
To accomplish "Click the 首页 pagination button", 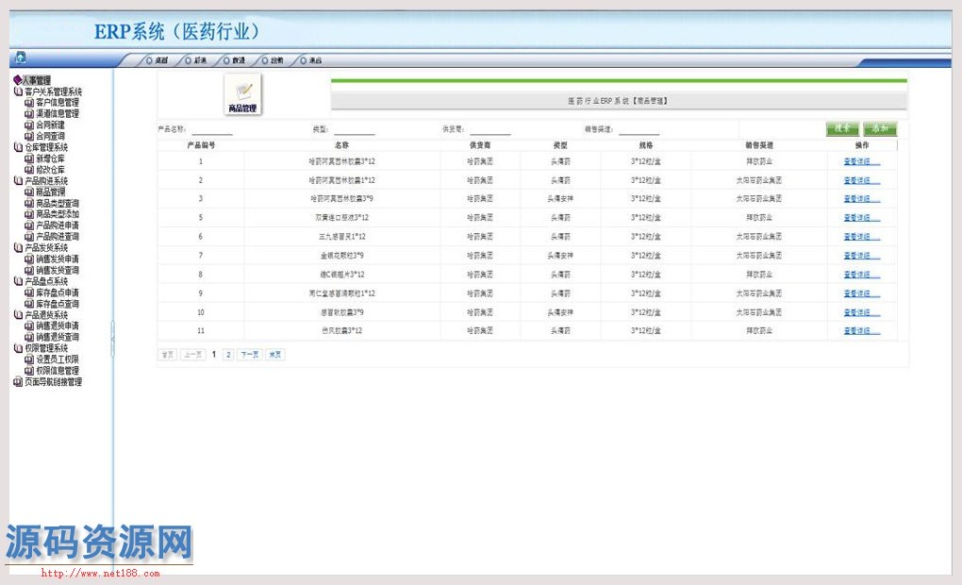I will point(168,354).
